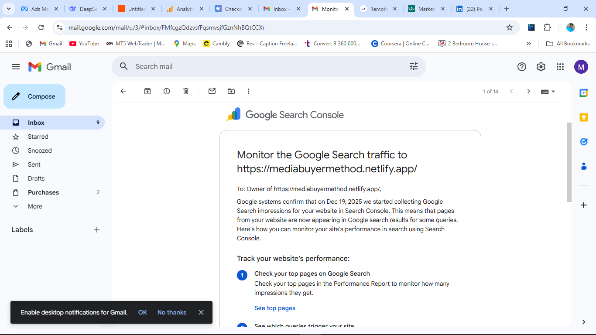Mark the email as unread
Viewport: 596px width, 335px height.
(212, 91)
